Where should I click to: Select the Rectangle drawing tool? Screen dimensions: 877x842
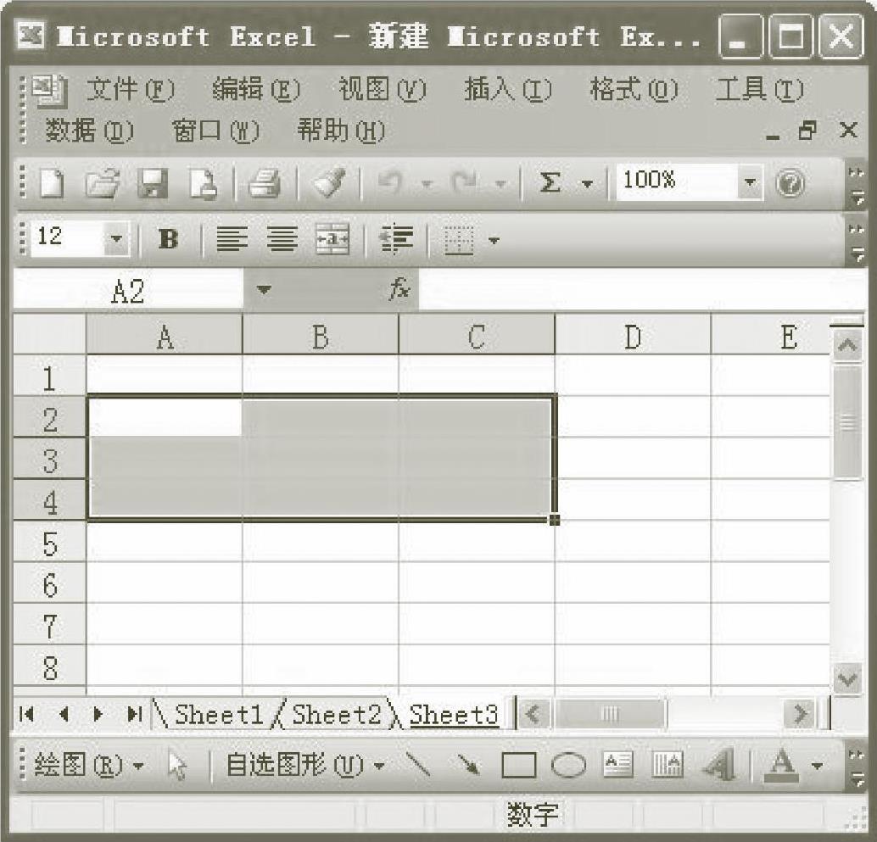[519, 765]
